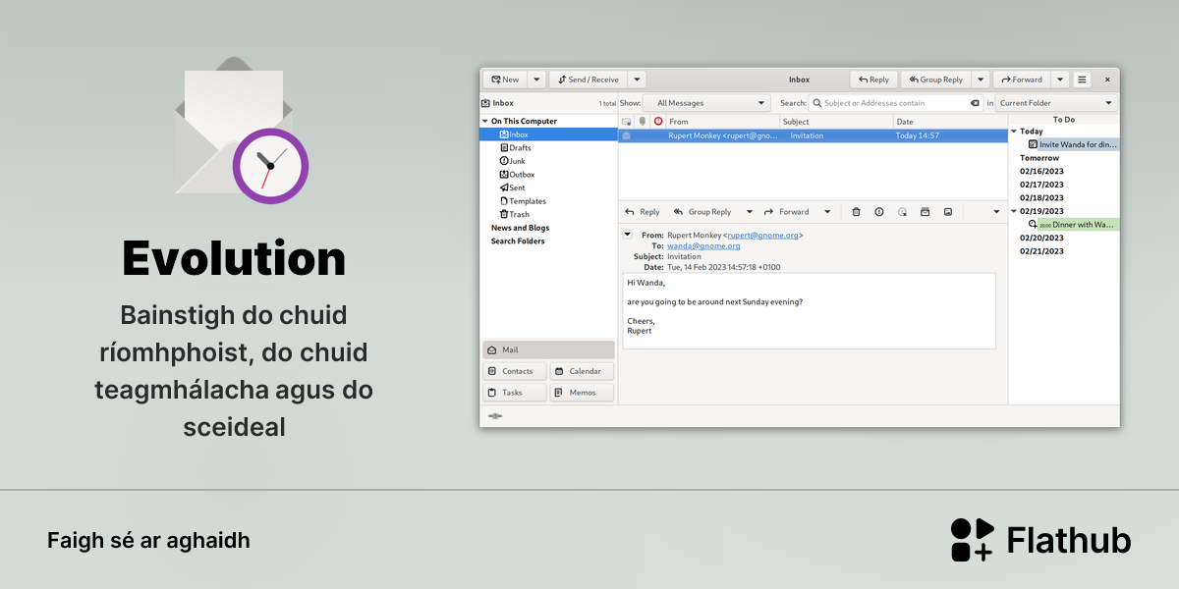
Task: Click the search field for Subject or Addresses
Action: (x=895, y=103)
